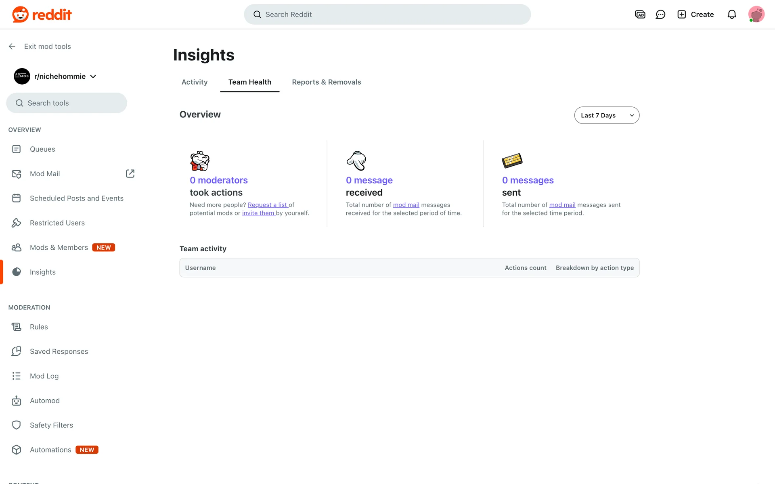Open the advertise icon in header

coord(640,15)
